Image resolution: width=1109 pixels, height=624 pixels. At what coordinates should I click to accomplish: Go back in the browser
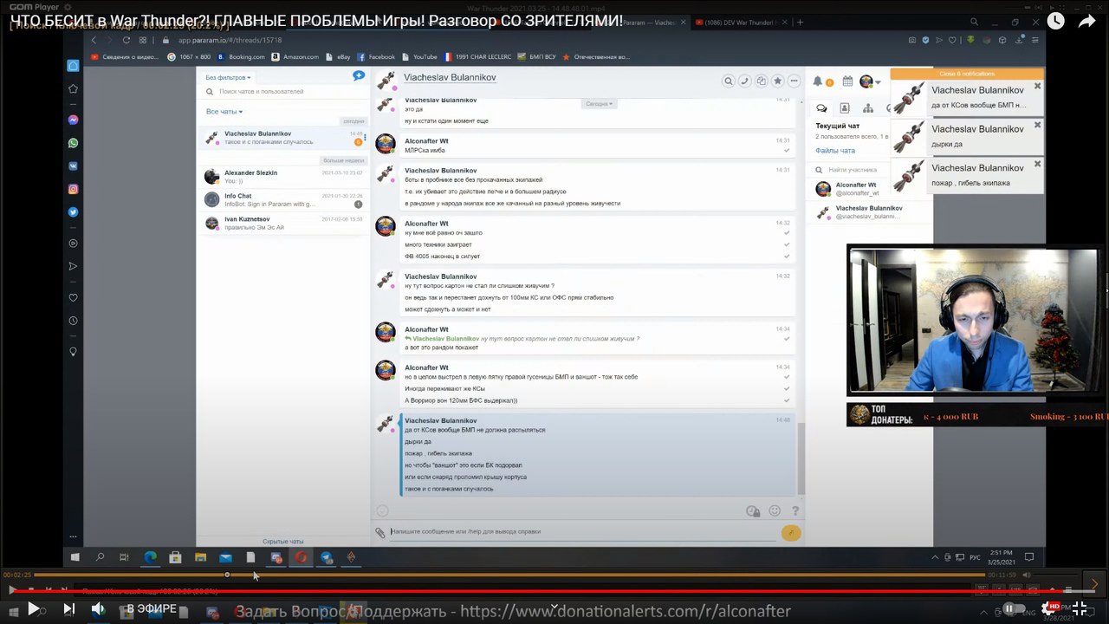(x=94, y=40)
